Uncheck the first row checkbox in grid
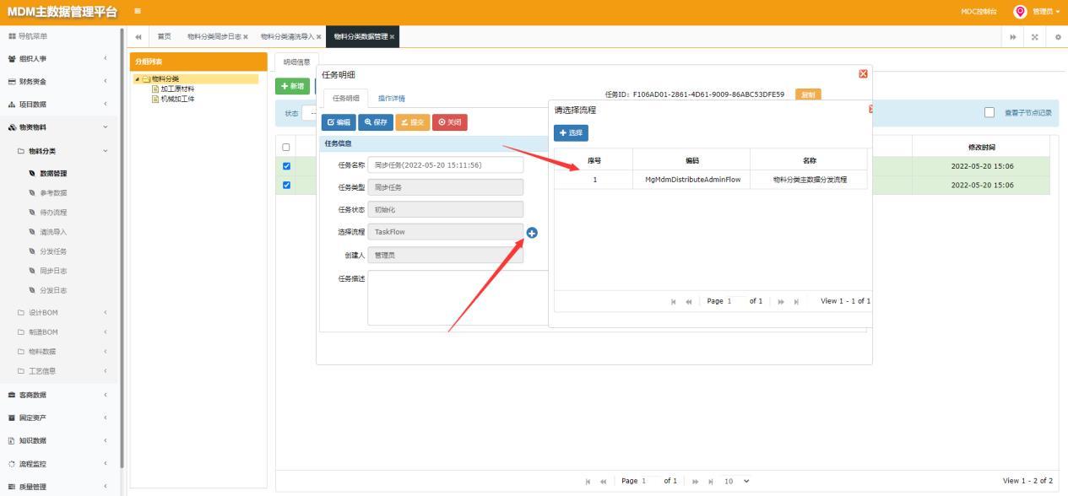The image size is (1068, 496). 286,166
